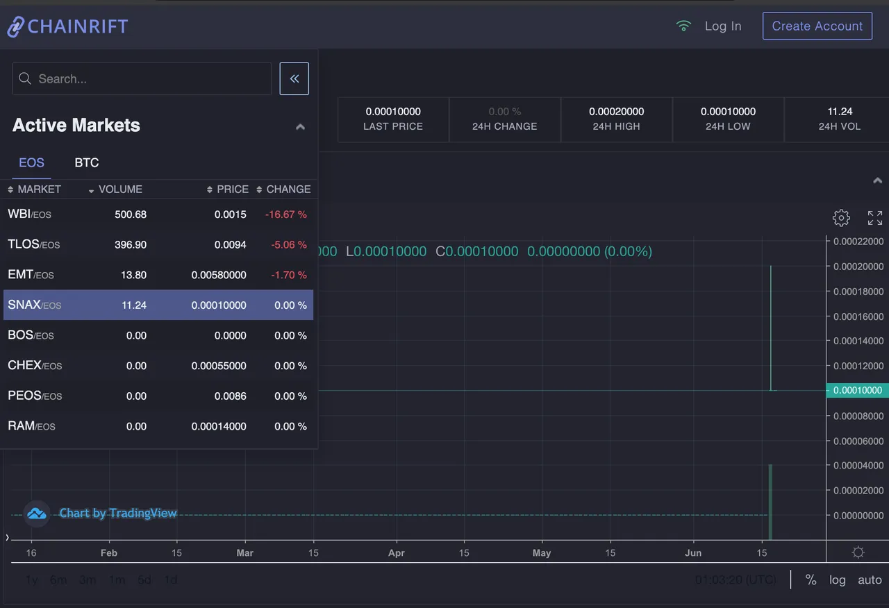Click the search magnifier icon
889x608 pixels.
point(25,78)
